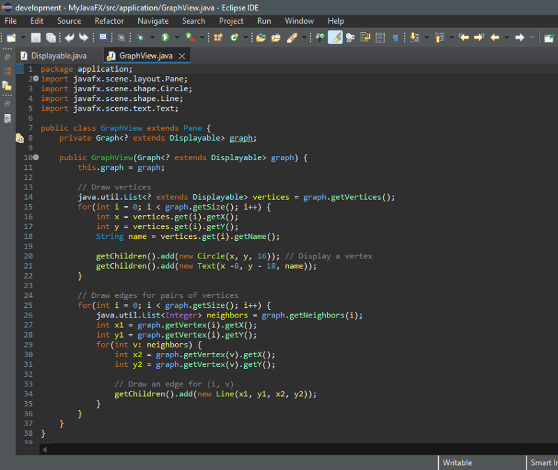Switch to the Displayable.java tab

pyautogui.click(x=59, y=56)
